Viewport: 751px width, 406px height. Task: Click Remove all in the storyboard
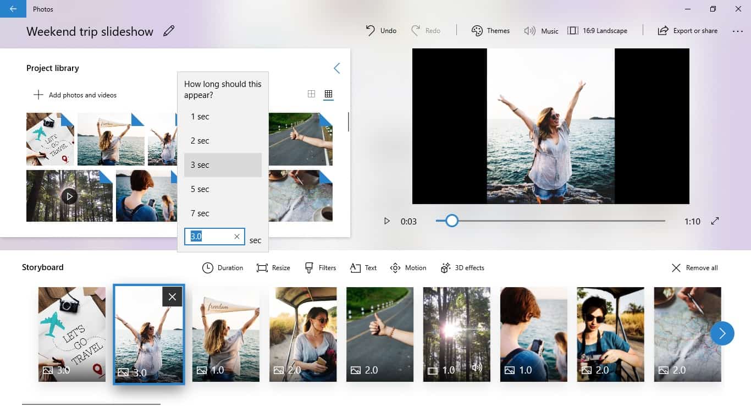pos(695,268)
